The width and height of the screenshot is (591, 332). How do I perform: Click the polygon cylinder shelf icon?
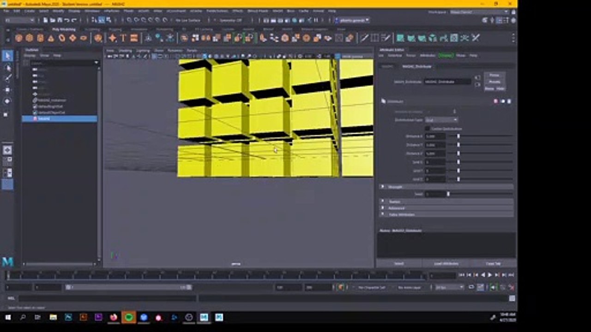point(40,38)
